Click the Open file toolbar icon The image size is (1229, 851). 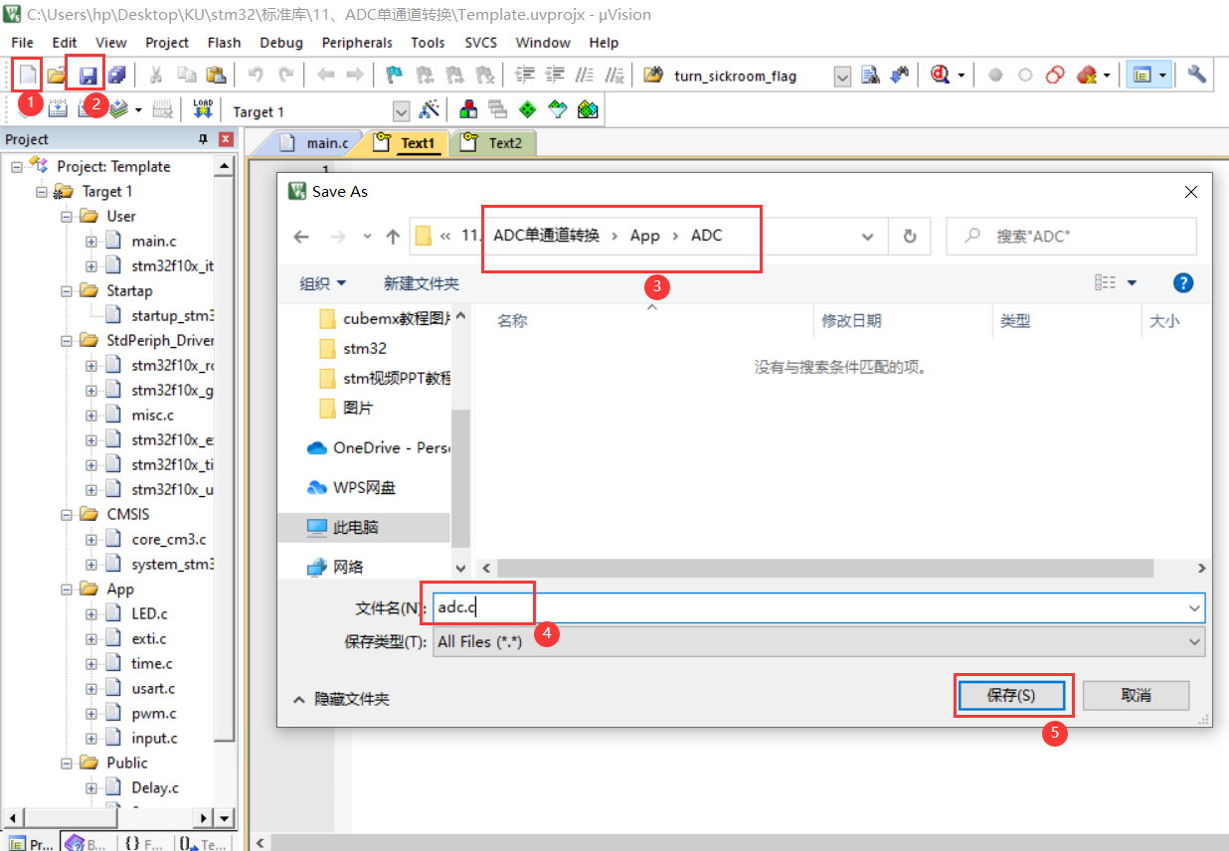point(57,76)
